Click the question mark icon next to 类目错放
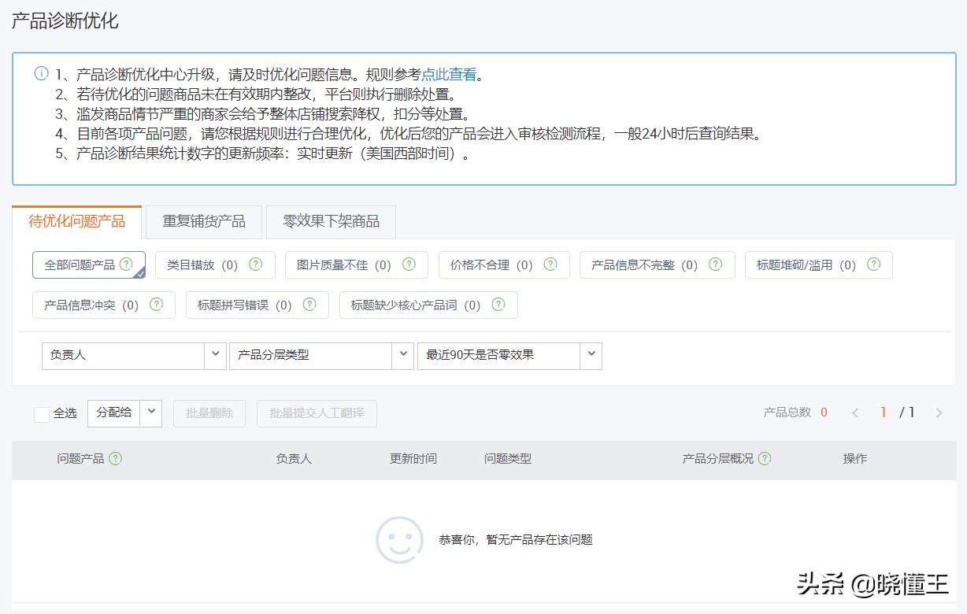 tap(255, 265)
